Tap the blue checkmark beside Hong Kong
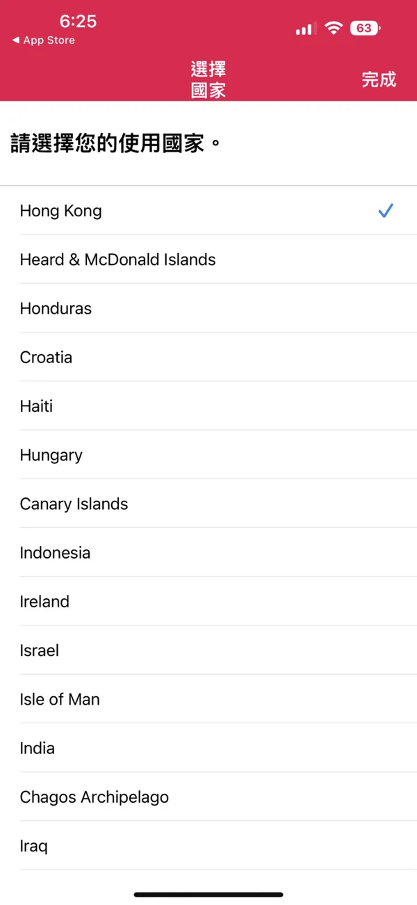The width and height of the screenshot is (417, 905). [x=386, y=211]
